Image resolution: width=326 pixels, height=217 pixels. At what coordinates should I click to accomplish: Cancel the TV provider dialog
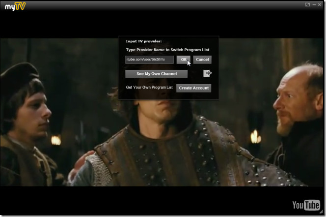[x=202, y=60]
